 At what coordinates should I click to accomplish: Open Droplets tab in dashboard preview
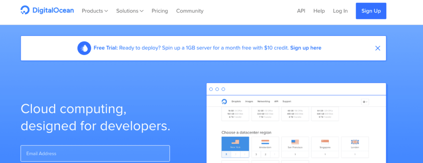[236, 102]
